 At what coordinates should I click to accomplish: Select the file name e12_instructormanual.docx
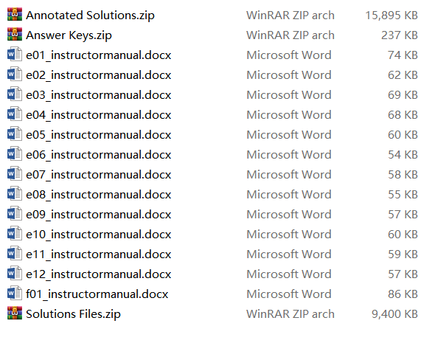(98, 274)
